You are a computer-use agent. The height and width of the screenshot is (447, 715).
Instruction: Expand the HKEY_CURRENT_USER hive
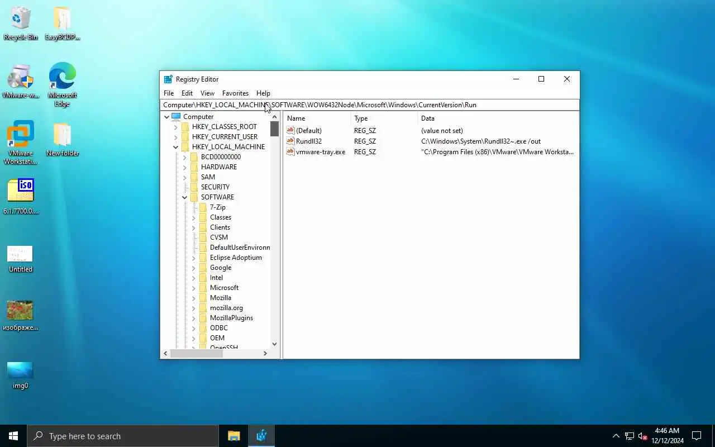tap(175, 137)
